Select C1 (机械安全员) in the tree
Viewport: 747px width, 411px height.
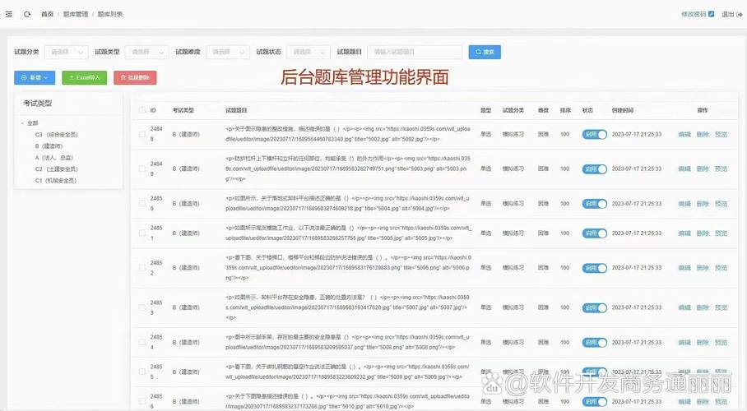[x=56, y=181]
